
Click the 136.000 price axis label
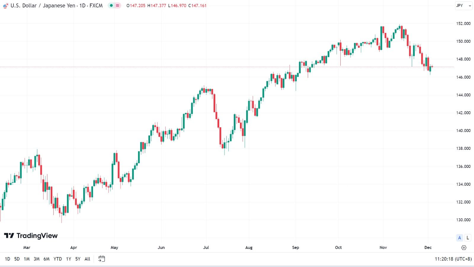(463, 166)
